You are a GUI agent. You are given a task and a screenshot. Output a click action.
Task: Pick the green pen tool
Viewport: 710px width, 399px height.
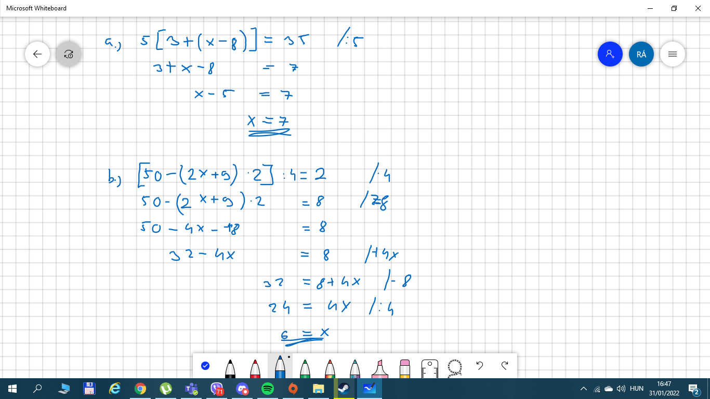[x=305, y=368]
